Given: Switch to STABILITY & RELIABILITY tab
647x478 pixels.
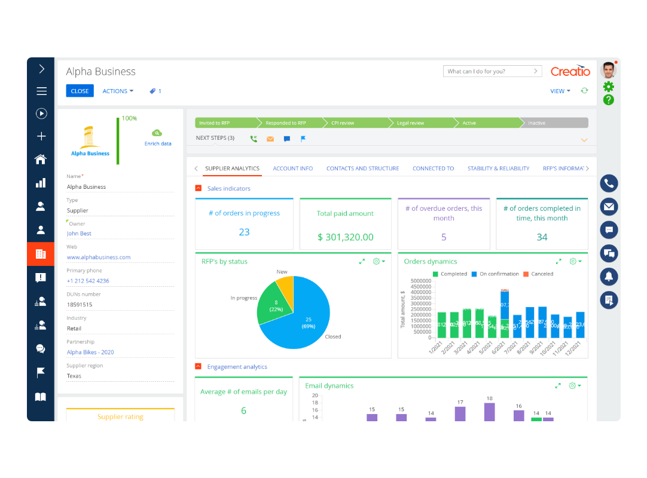Looking at the screenshot, I should (498, 168).
